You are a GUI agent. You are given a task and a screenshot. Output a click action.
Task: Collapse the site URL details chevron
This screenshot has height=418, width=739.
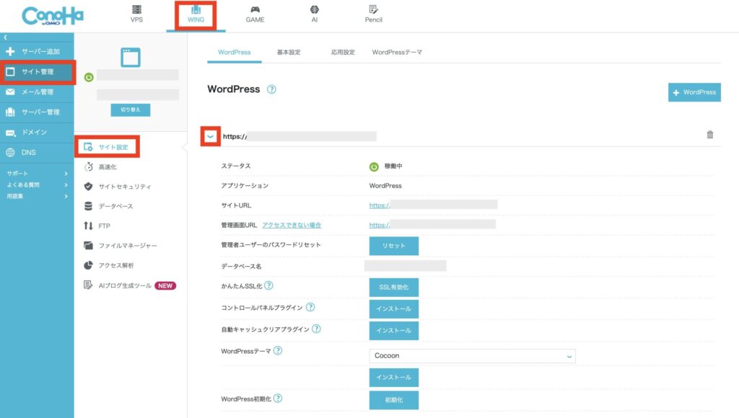[x=210, y=135]
